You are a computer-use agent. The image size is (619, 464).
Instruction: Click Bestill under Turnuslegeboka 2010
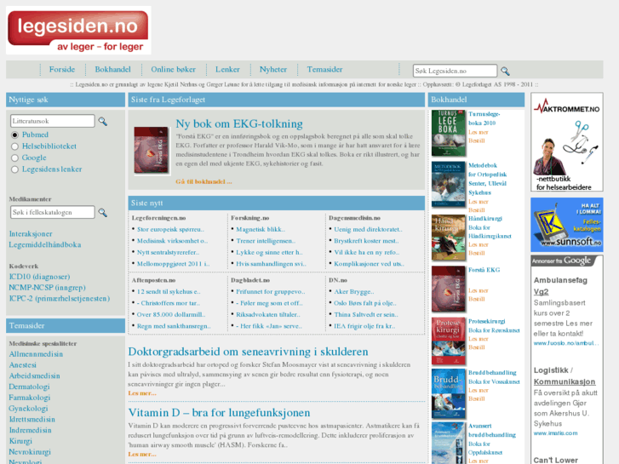click(477, 141)
